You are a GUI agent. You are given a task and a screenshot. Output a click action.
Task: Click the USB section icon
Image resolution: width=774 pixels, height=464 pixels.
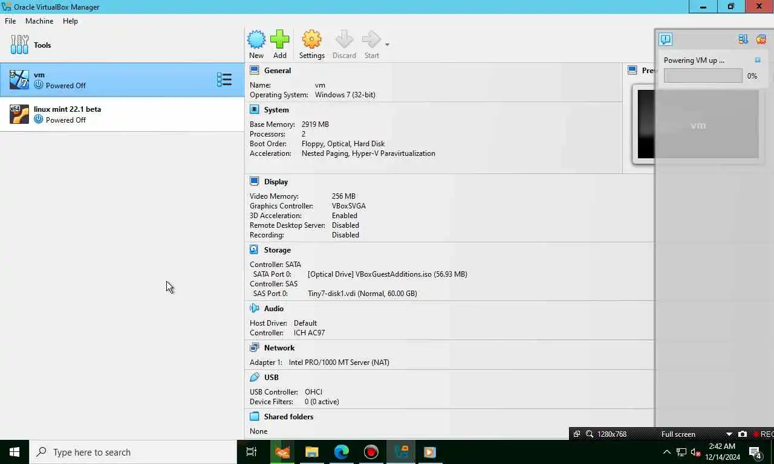click(255, 378)
